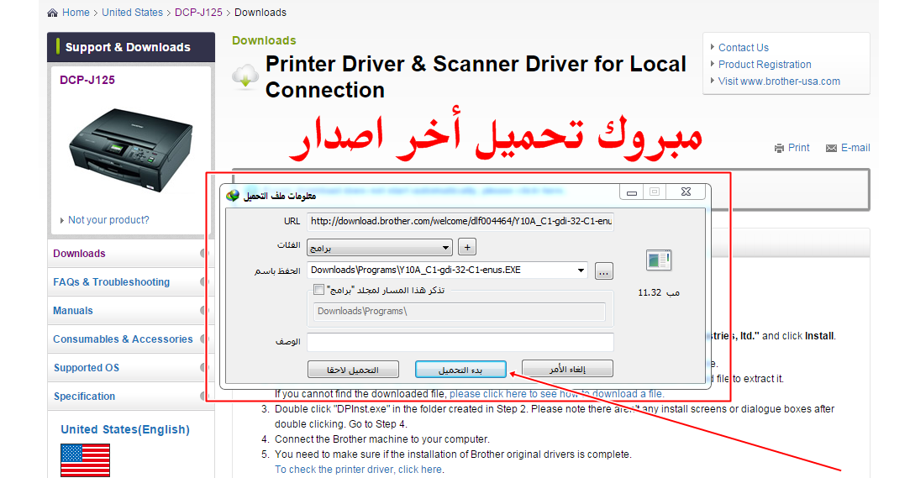This screenshot has height=478, width=910.
Task: Click the download cloud icon beside heading
Action: (x=245, y=76)
